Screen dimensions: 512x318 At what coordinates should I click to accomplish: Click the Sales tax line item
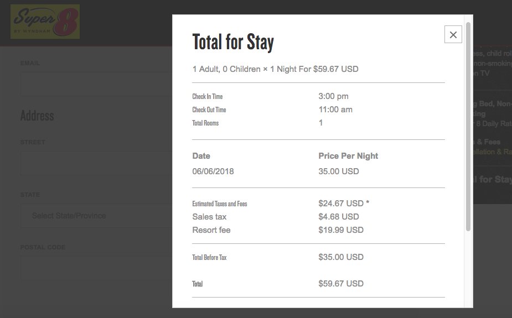[209, 217]
